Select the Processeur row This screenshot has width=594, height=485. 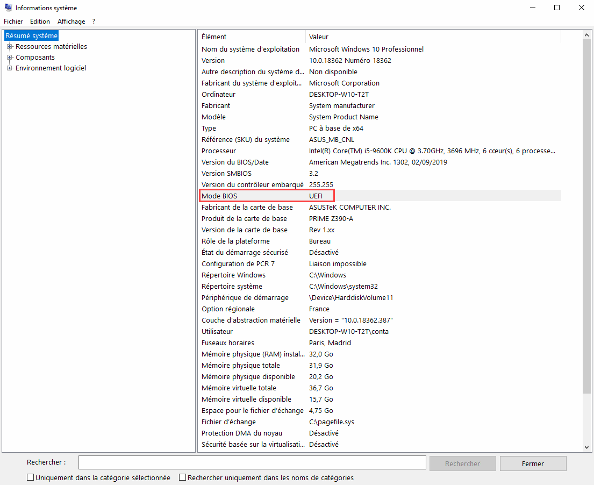380,151
